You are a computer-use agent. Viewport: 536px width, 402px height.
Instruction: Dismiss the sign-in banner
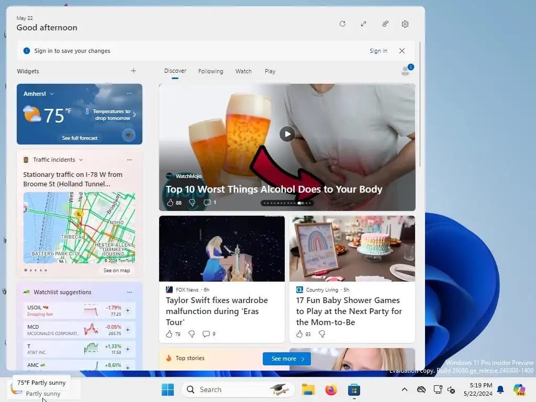click(x=402, y=51)
